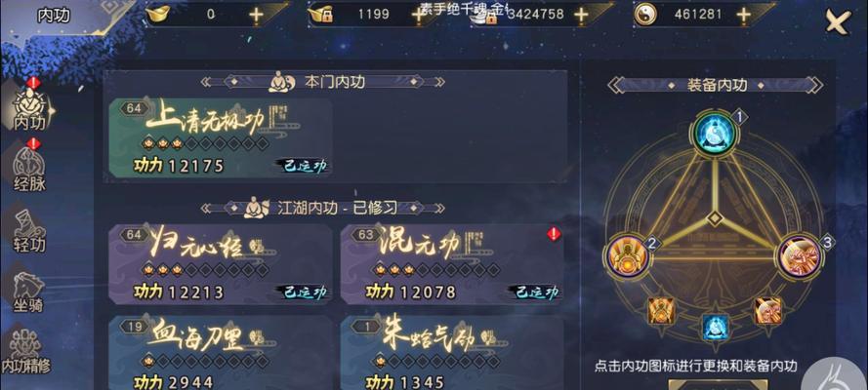The height and width of the screenshot is (390, 868).
Task: Add gold ingots with first plus button
Action: click(255, 15)
